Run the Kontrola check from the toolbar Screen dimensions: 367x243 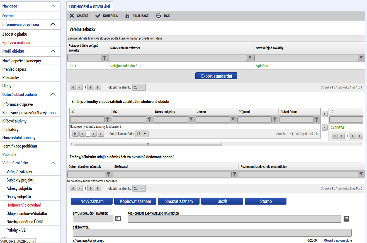106,16
